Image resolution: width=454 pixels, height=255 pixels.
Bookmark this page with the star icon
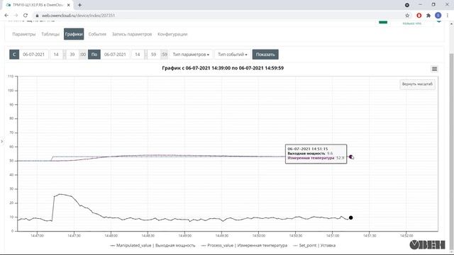coord(407,16)
